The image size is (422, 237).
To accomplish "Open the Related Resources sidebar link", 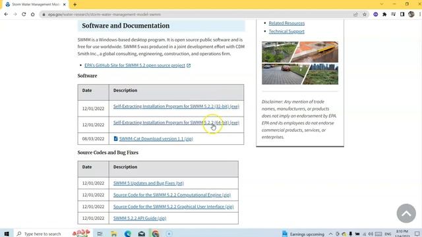I will click(x=287, y=23).
